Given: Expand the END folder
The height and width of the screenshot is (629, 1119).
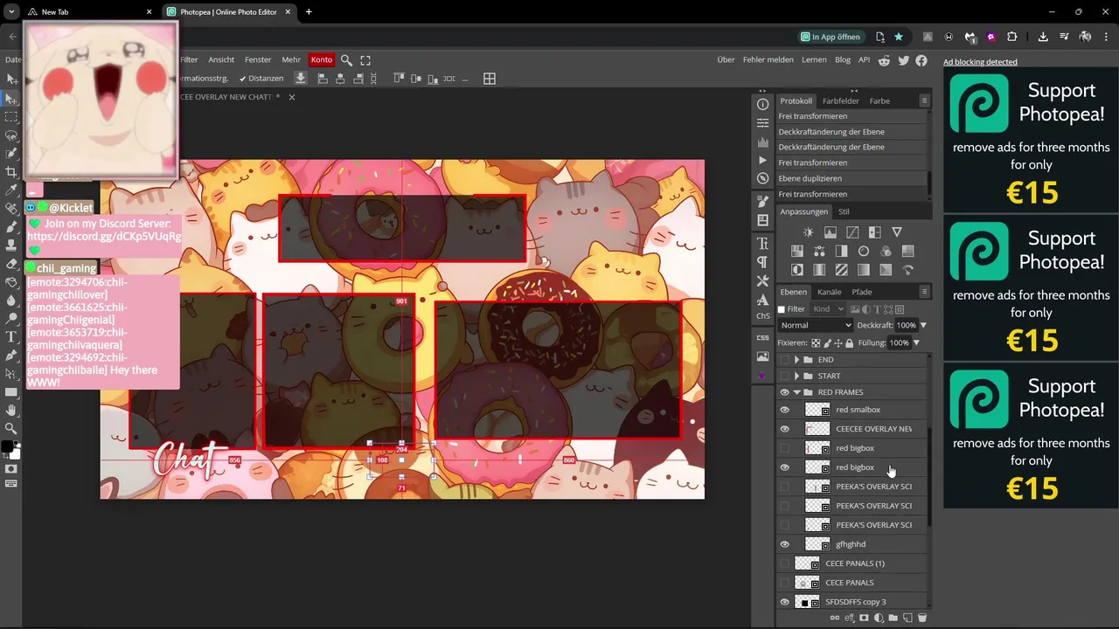Looking at the screenshot, I should point(796,360).
